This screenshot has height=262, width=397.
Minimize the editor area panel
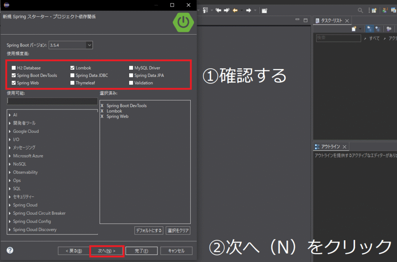coord(297,20)
